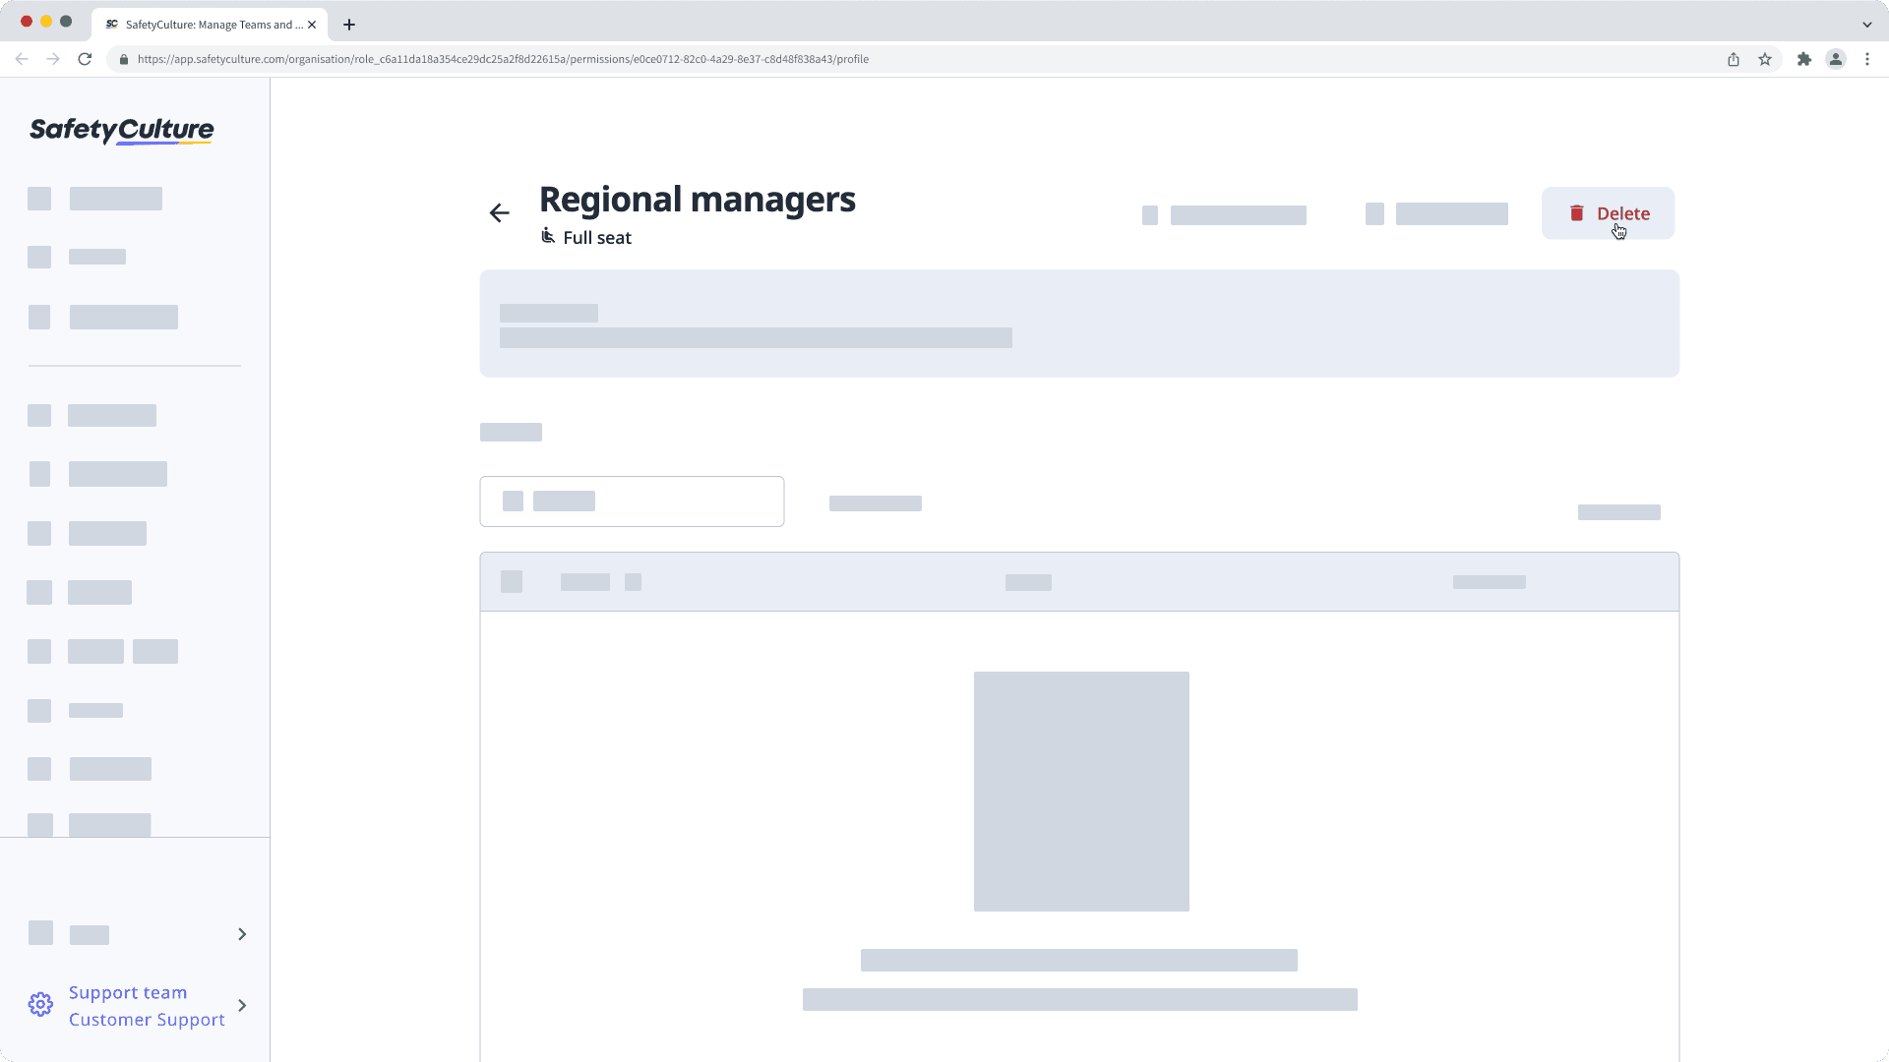Click the share icon in the address bar
The width and height of the screenshot is (1889, 1062).
point(1734,59)
